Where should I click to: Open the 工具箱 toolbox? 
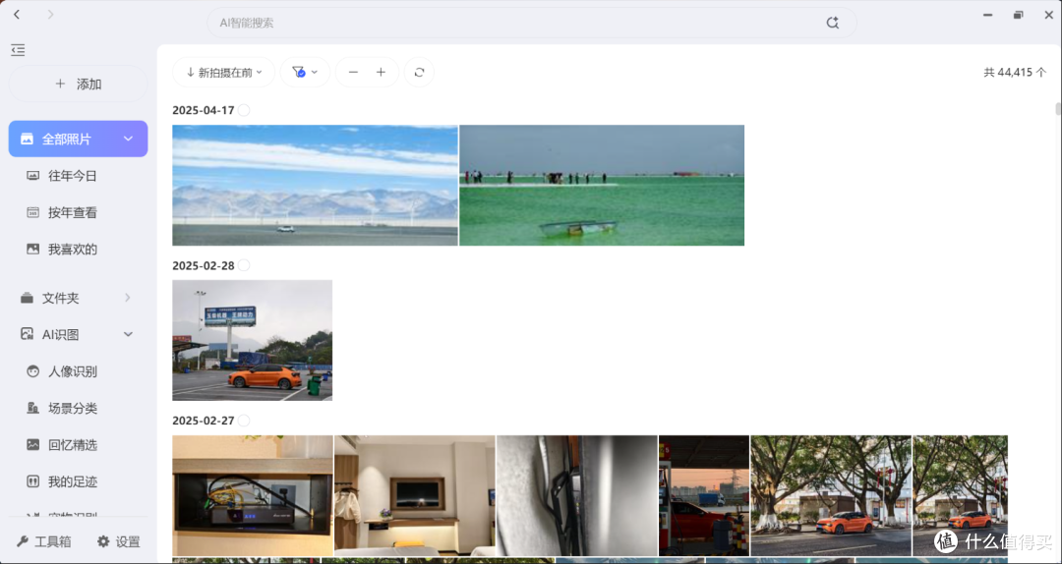pos(44,541)
